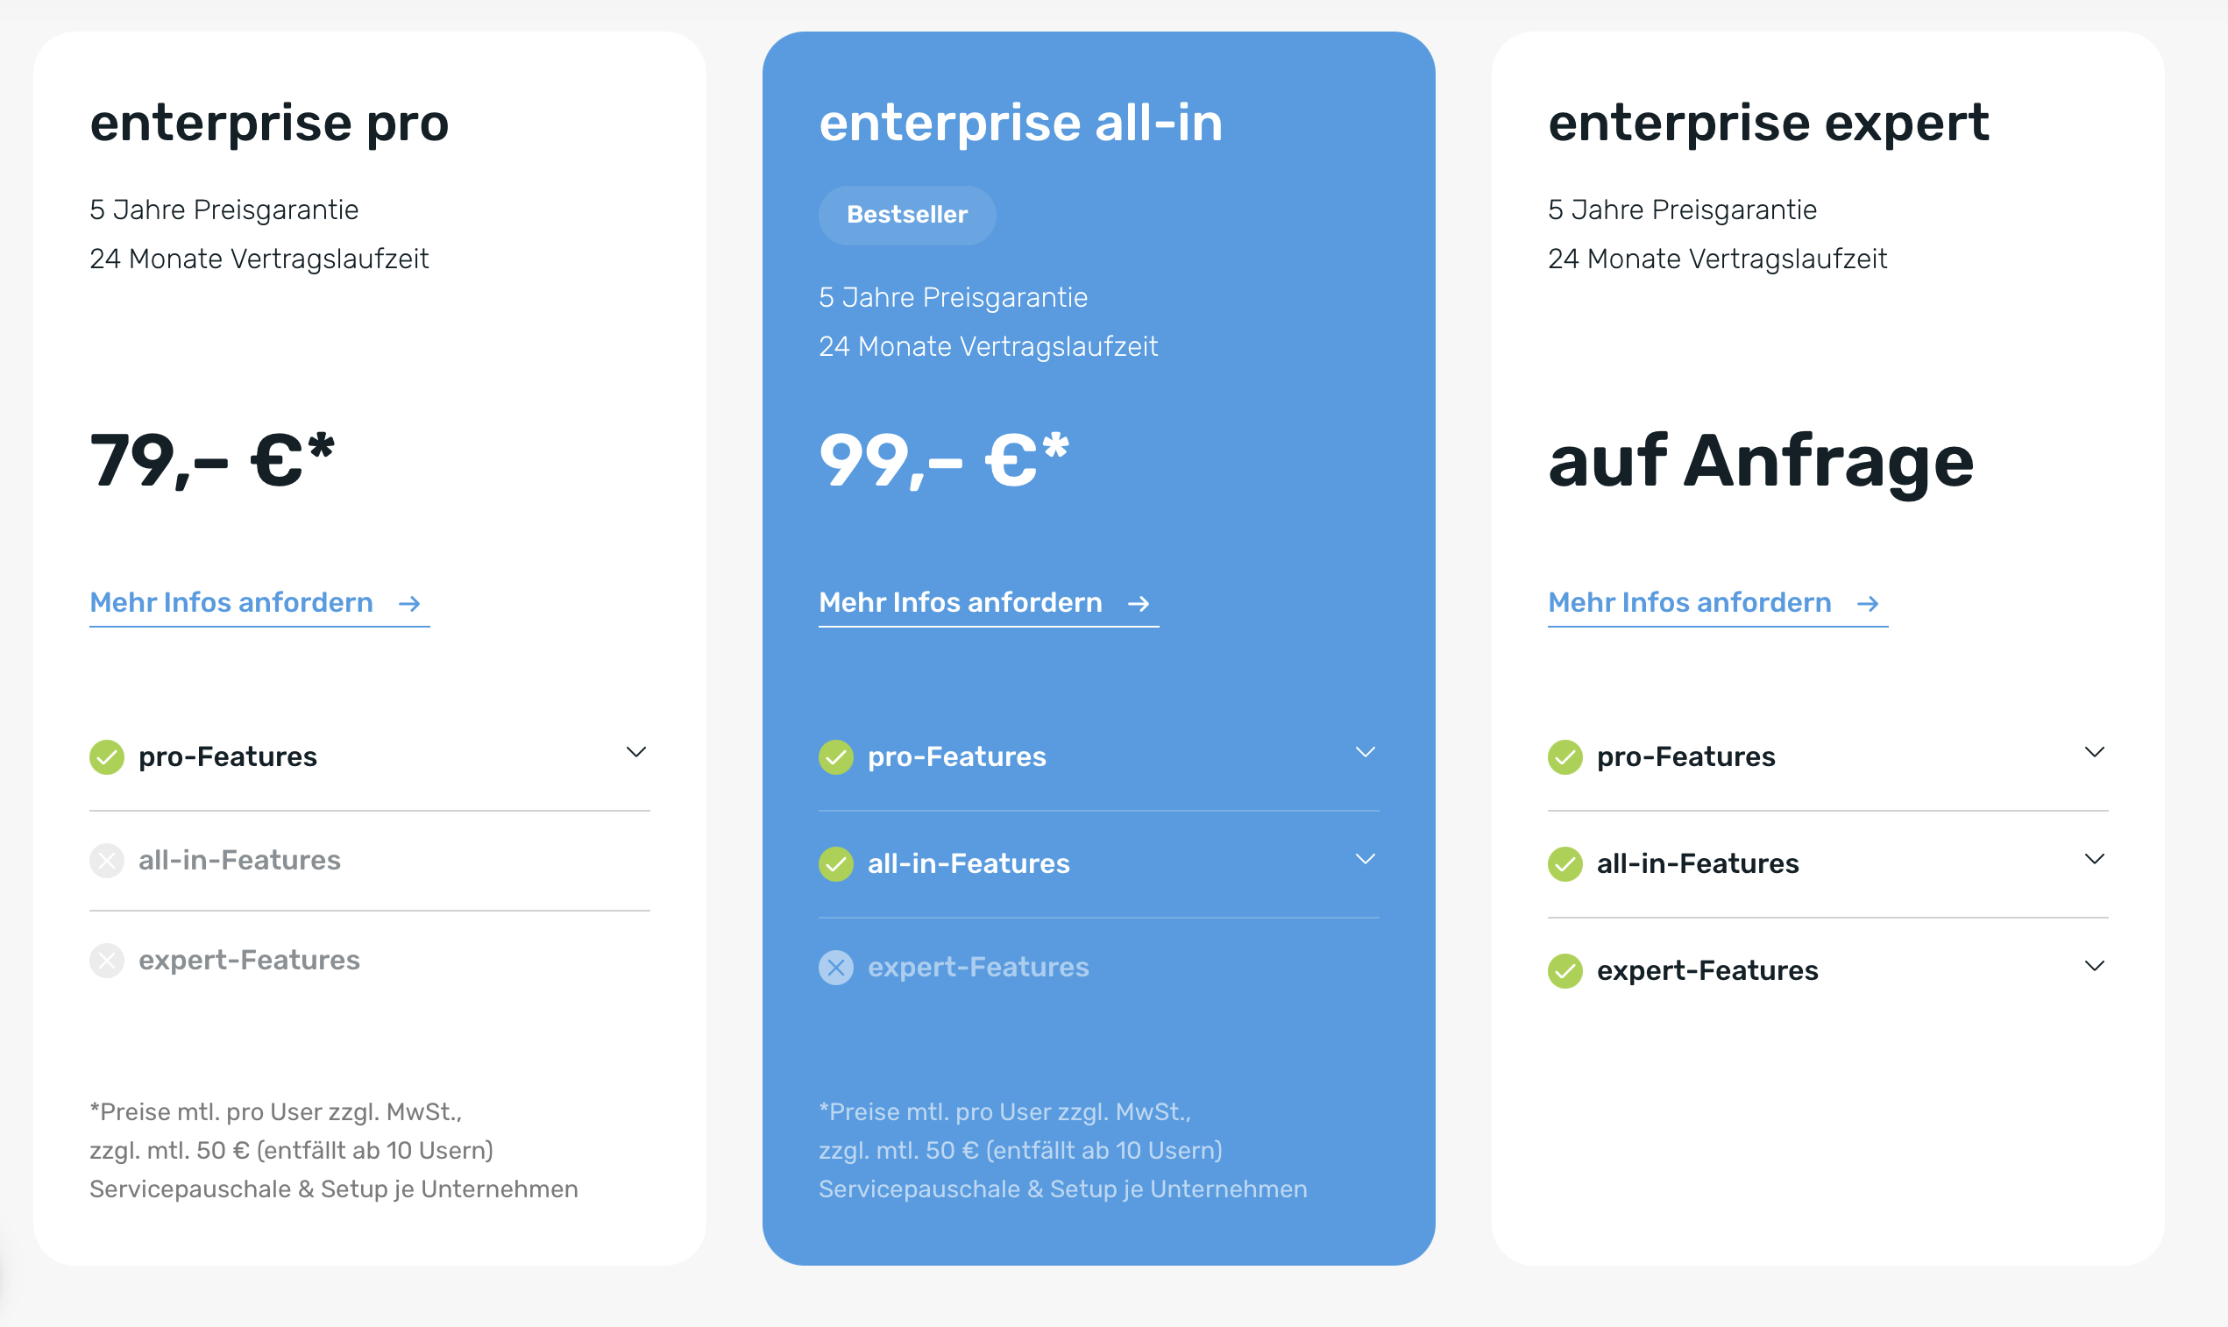Expand pro-Features chevron in enterprise all-in card
Image resolution: width=2228 pixels, height=1327 pixels.
tap(1366, 752)
